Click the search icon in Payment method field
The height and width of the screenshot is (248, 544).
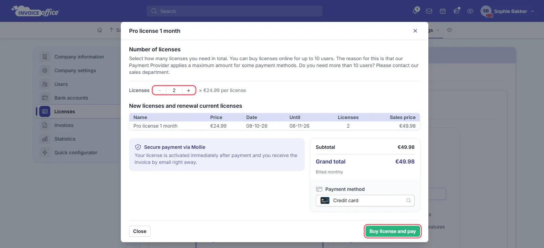tap(408, 200)
